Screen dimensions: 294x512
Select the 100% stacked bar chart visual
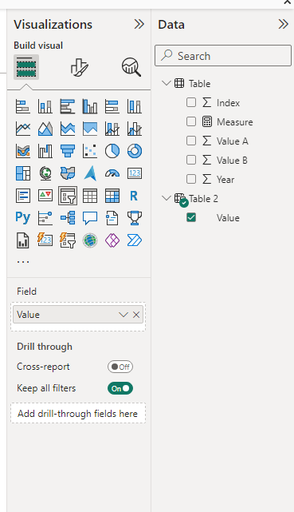[x=112, y=106]
